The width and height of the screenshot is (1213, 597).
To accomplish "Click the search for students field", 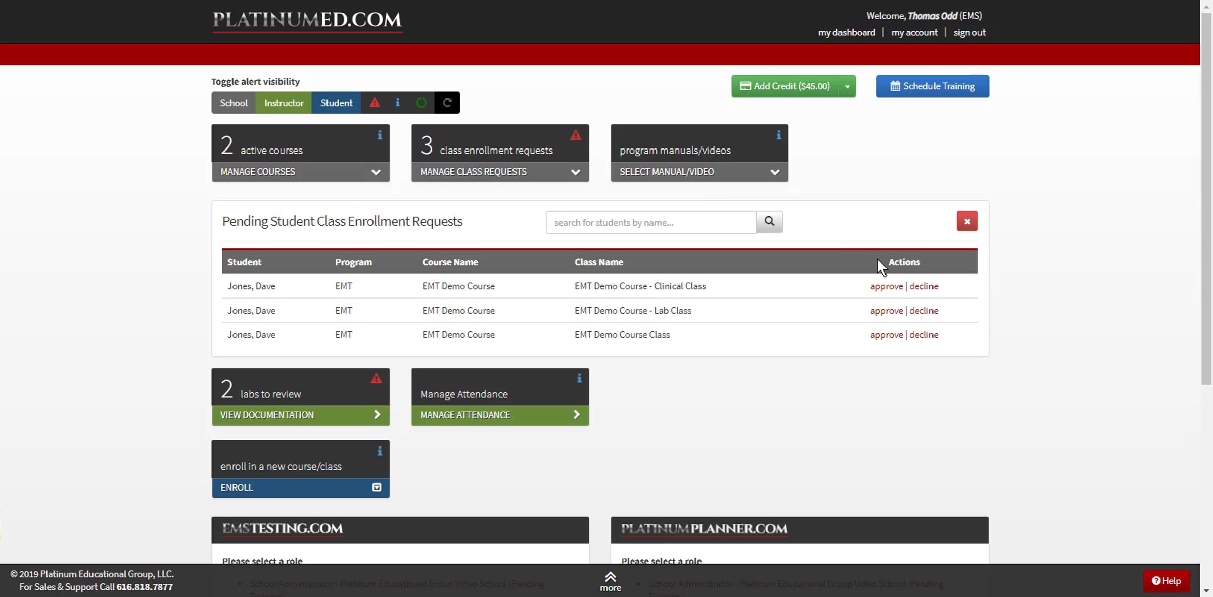I will 651,222.
